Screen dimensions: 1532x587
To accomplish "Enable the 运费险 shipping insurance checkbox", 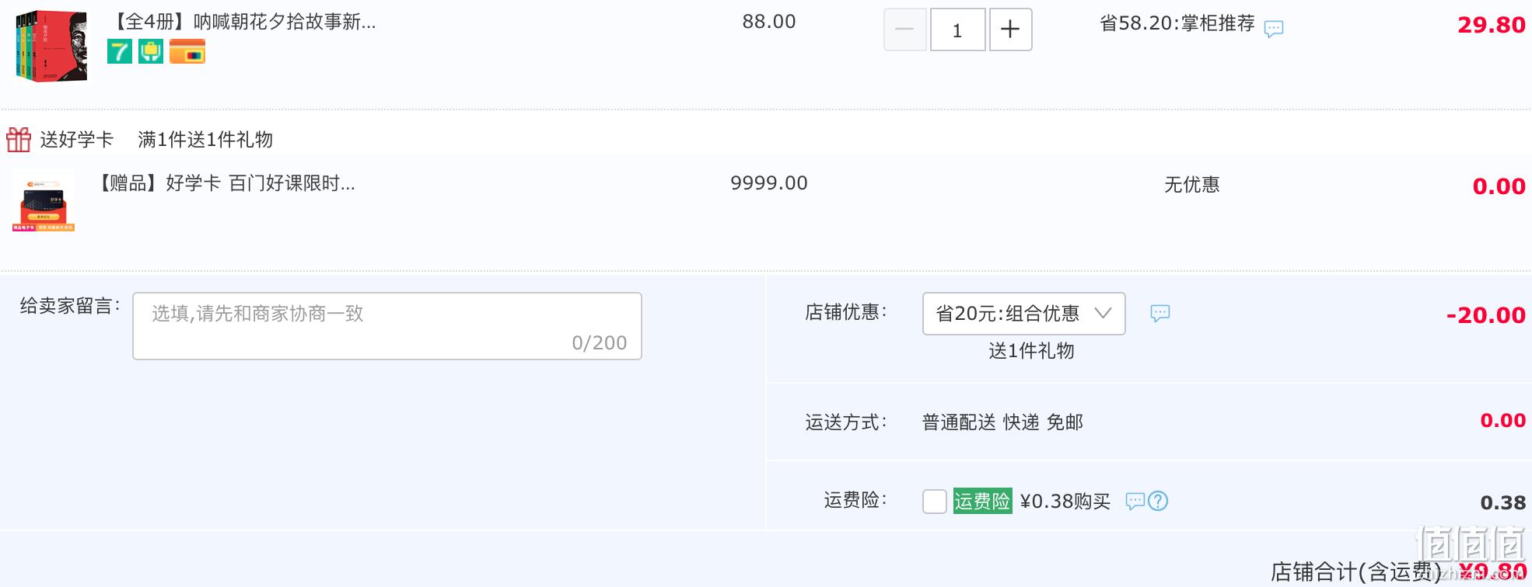I will pyautogui.click(x=935, y=502).
